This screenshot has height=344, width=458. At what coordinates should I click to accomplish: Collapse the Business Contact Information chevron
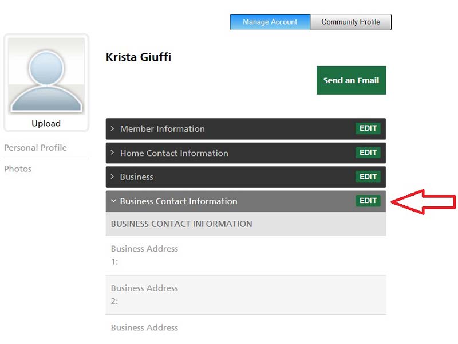pos(113,201)
